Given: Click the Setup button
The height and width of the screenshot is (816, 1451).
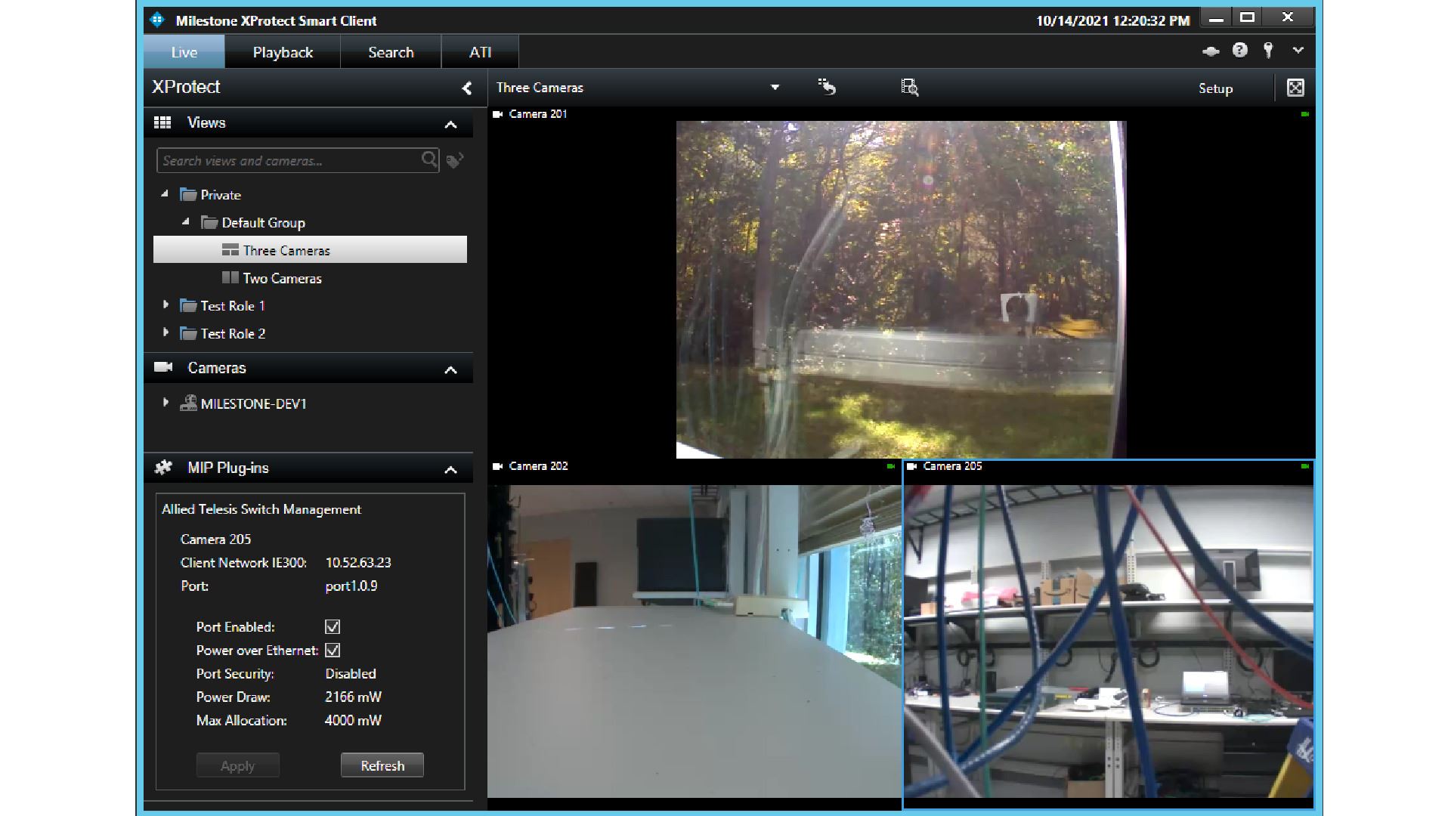Looking at the screenshot, I should pyautogui.click(x=1215, y=88).
